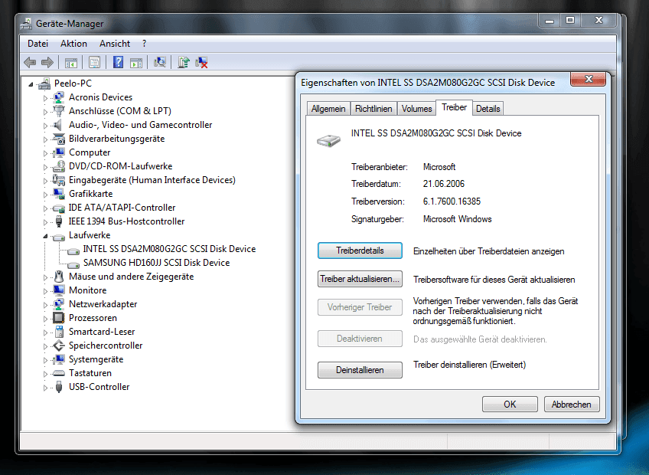
Task: Click the USB-Controller plug icon
Action: point(59,387)
